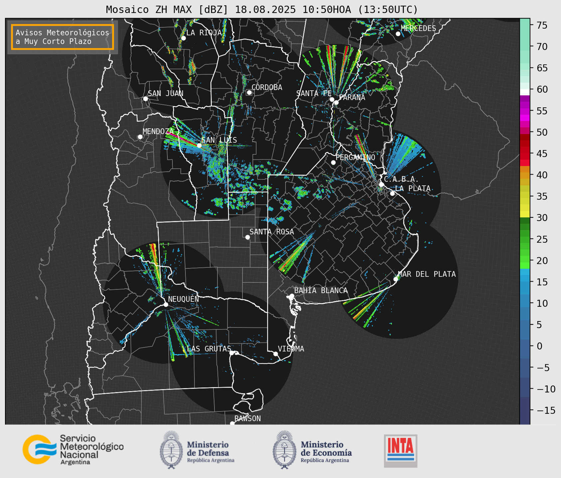This screenshot has width=561, height=478.
Task: Click the RAWSON city marker dot
Action: coord(232,423)
